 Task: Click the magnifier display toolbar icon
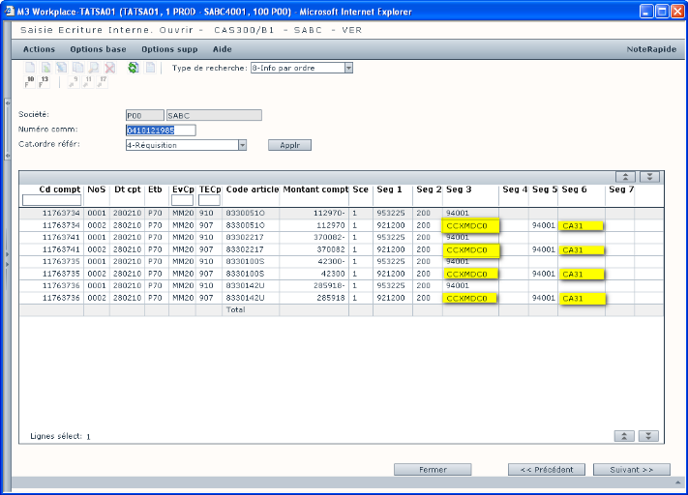(93, 68)
